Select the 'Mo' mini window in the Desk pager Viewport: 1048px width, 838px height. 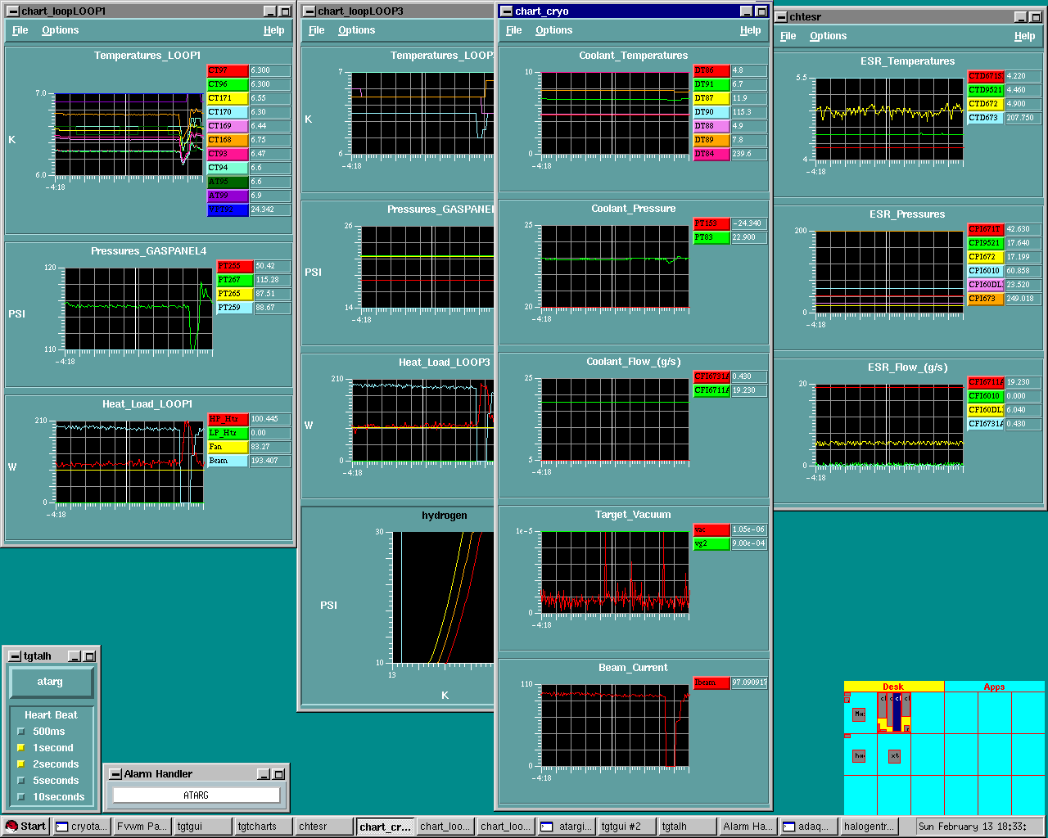[x=859, y=714]
